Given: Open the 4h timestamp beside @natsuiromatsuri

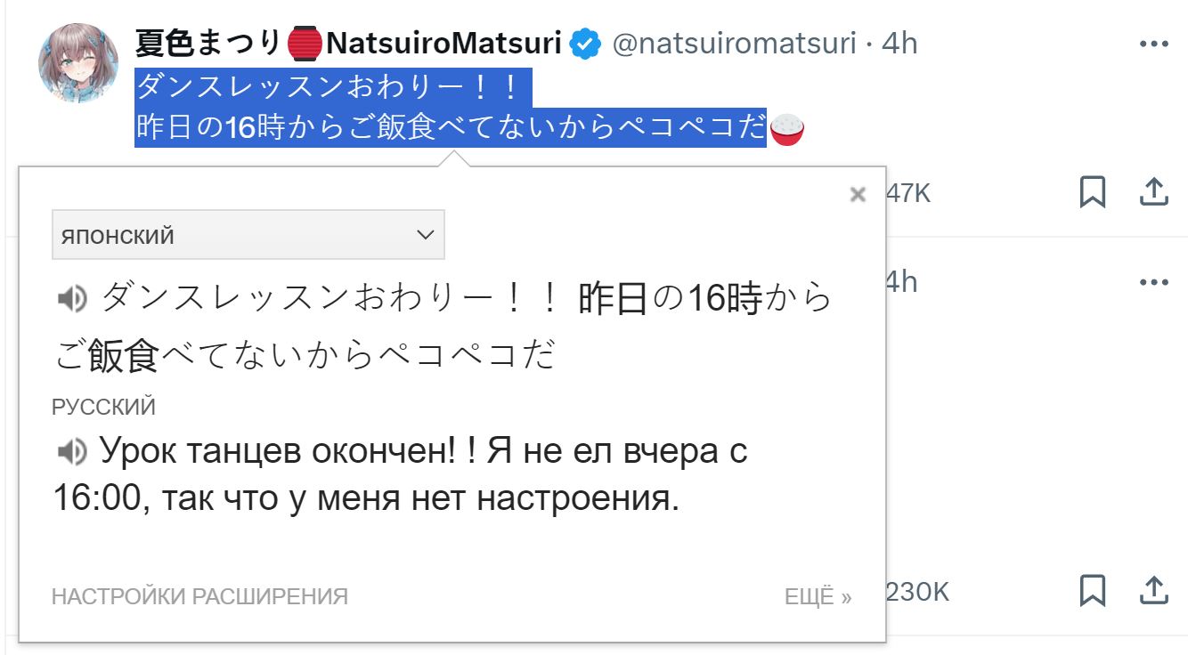Looking at the screenshot, I should click(x=899, y=43).
